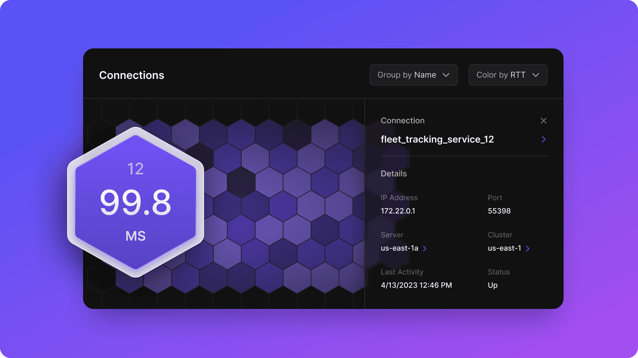Open the us-east-1 cluster link
Screen dimensions: 638x358
point(504,248)
